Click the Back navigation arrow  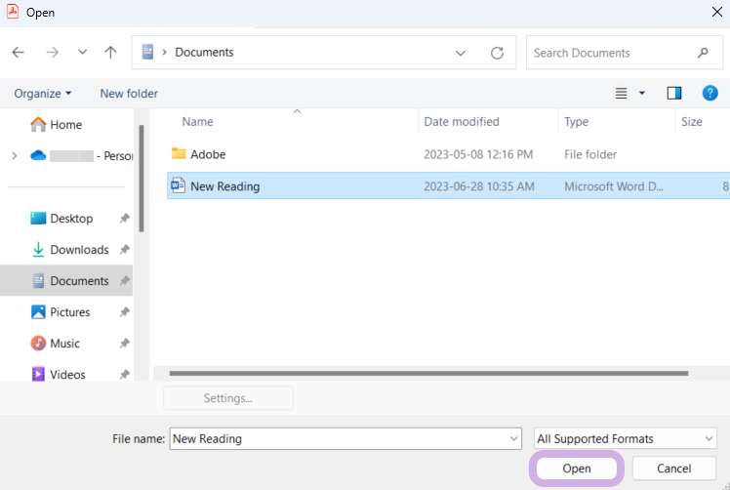point(19,53)
